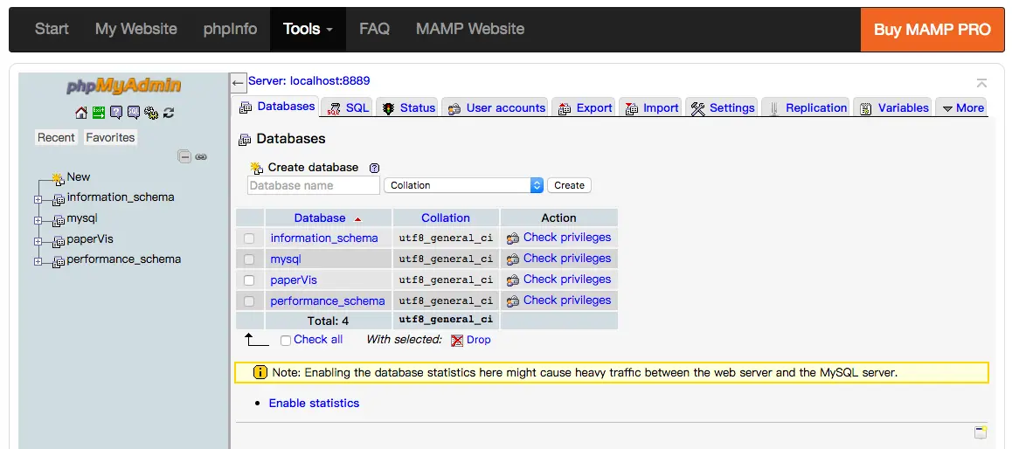Open the phpMyAdmin documentation question-mark icon
The image size is (1012, 449).
coord(116,113)
